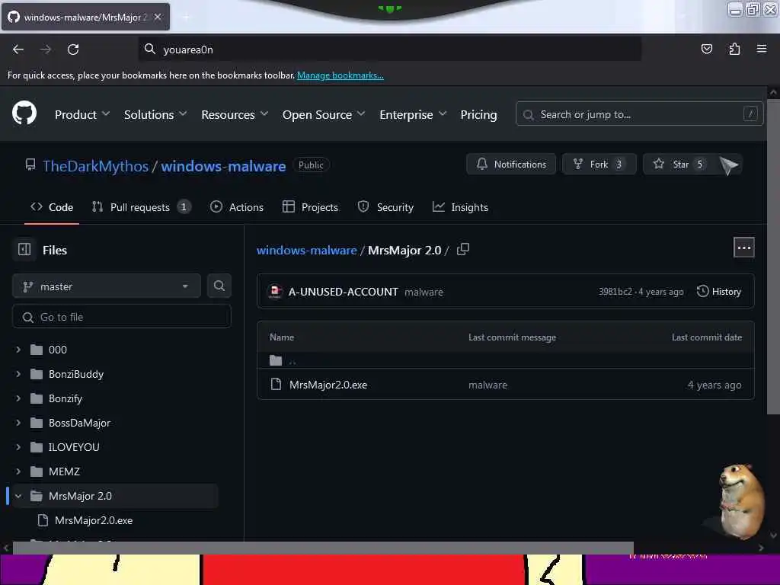The width and height of the screenshot is (780, 585).
Task: Expand the Bonzify folder chevron
Action: tap(18, 398)
